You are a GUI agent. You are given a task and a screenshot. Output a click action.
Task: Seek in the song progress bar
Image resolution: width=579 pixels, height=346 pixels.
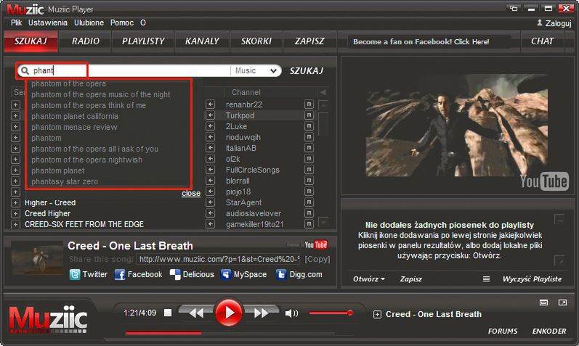230,333
